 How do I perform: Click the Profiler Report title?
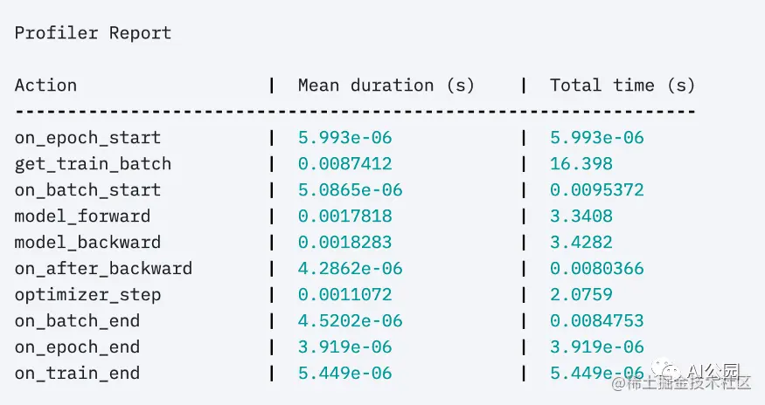coord(93,33)
